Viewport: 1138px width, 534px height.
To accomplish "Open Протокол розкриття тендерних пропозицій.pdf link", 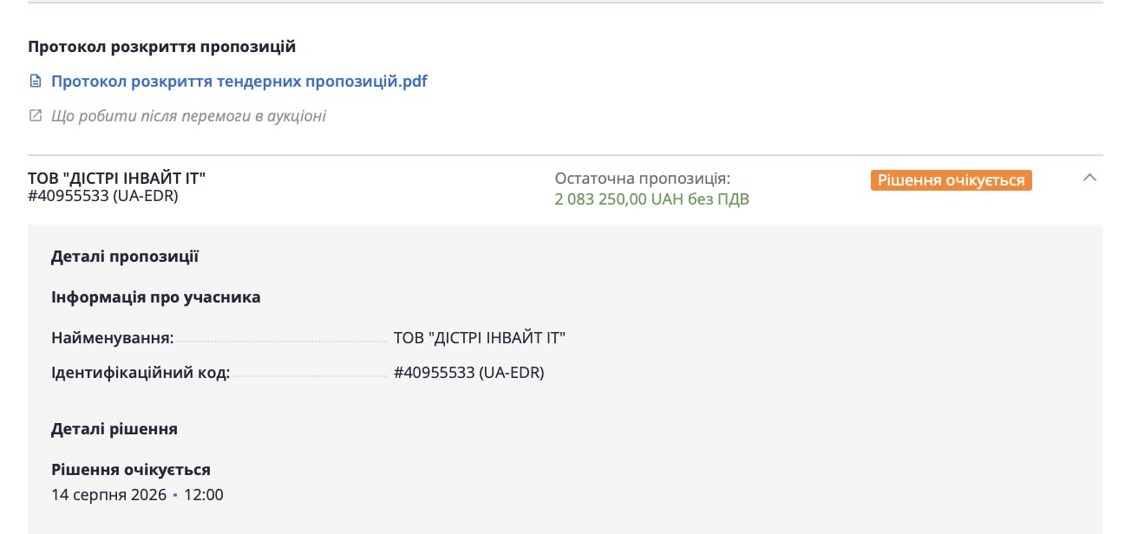I will [x=239, y=81].
